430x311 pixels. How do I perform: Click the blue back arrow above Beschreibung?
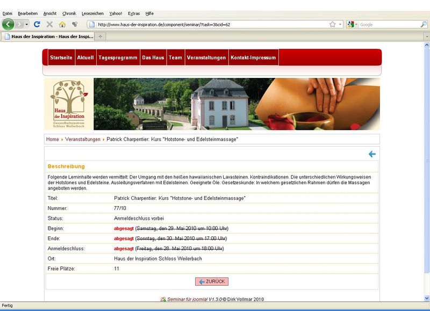coord(372,154)
